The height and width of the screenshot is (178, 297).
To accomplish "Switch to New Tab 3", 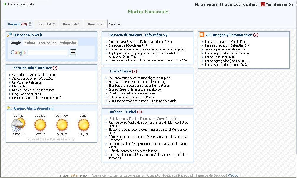I will [96, 24].
